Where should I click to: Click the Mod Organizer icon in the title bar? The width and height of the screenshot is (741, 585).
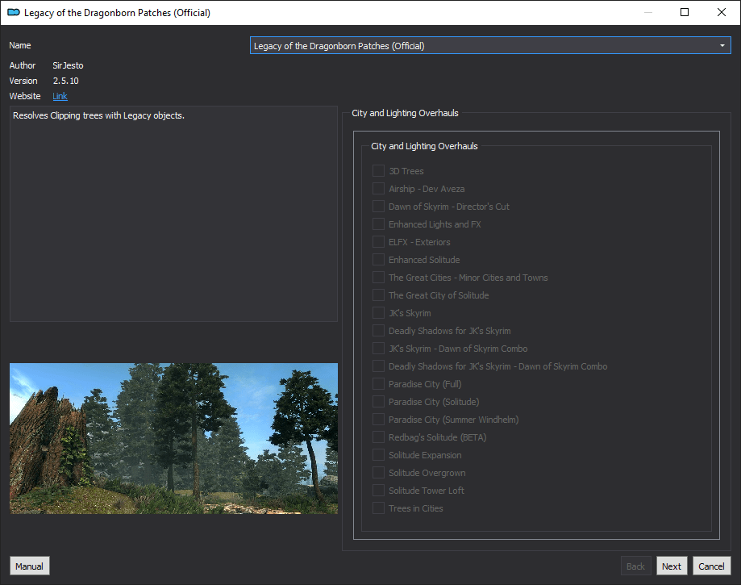[x=13, y=12]
